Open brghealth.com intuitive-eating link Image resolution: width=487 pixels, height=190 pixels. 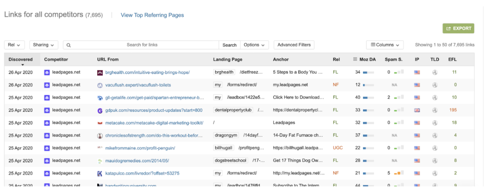point(147,72)
